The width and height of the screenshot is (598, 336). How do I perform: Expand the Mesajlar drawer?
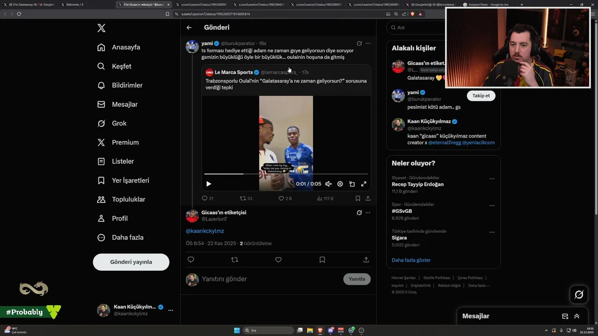pos(577,316)
